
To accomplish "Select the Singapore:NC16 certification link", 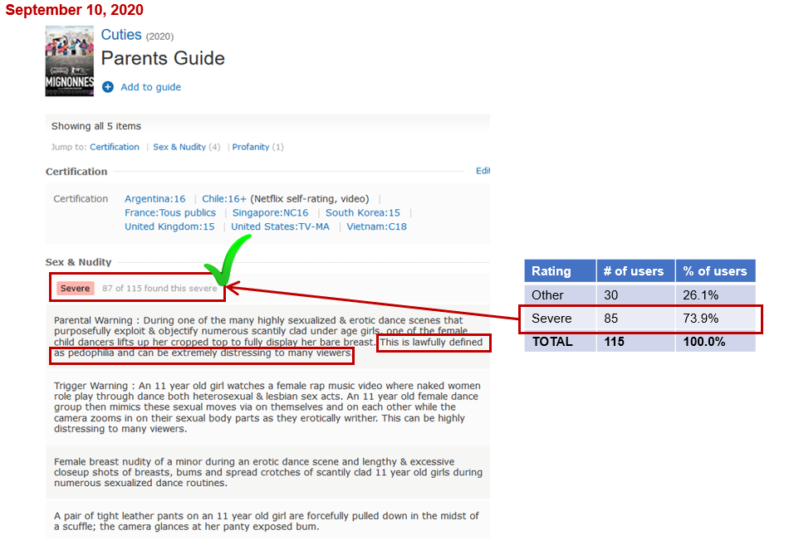I will tap(271, 212).
